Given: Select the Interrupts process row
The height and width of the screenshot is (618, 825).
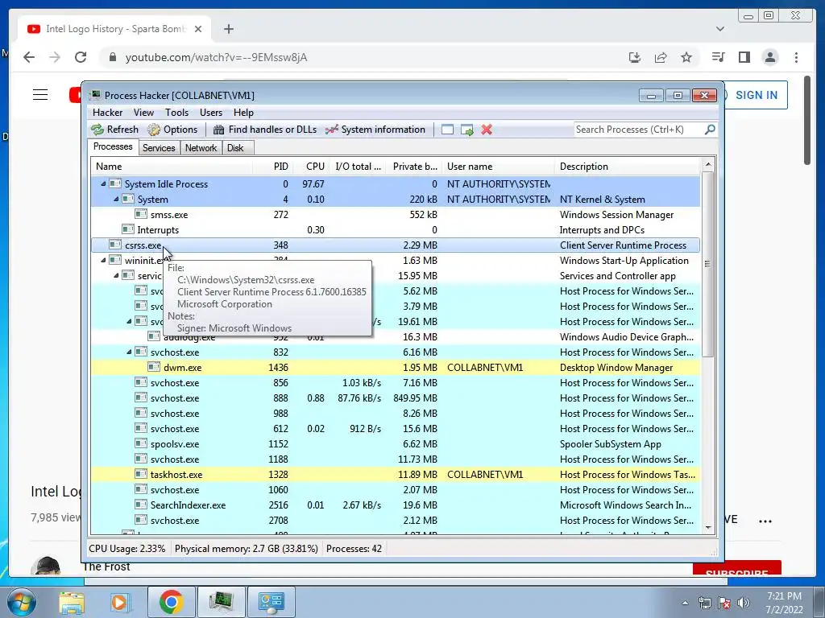Looking at the screenshot, I should [x=396, y=229].
